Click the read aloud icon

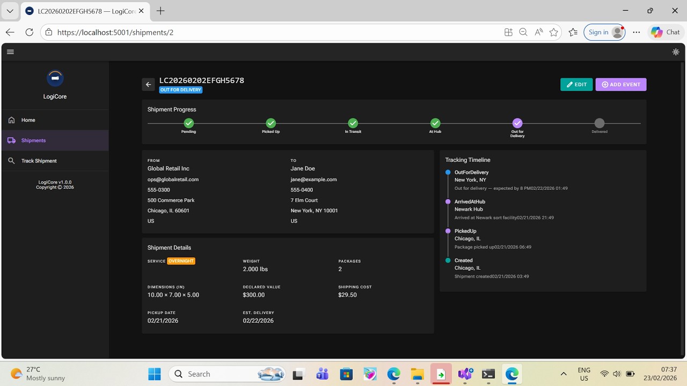(x=538, y=32)
